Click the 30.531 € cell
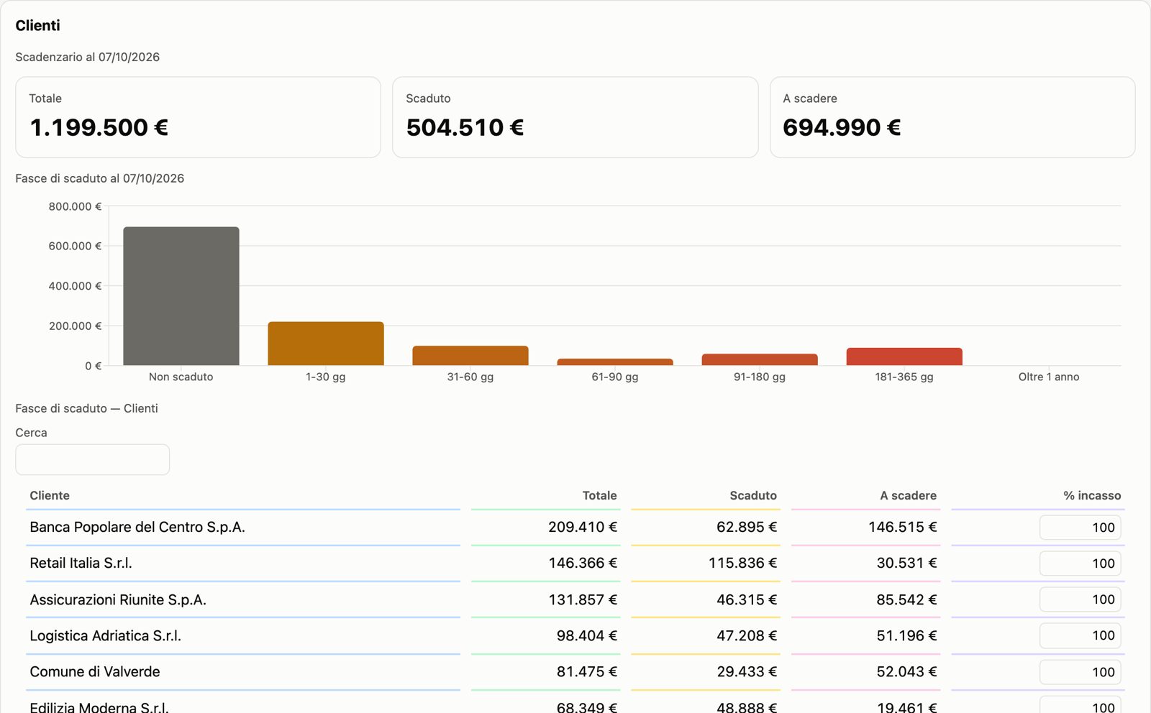This screenshot has width=1151, height=713. pyautogui.click(x=906, y=563)
